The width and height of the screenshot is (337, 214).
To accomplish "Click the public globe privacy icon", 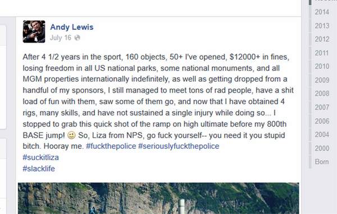I will point(77,38).
